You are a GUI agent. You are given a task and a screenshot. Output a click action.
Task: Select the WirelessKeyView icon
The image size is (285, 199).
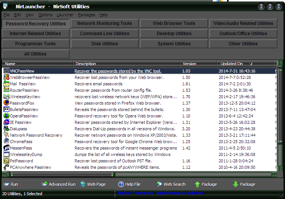click(6, 97)
